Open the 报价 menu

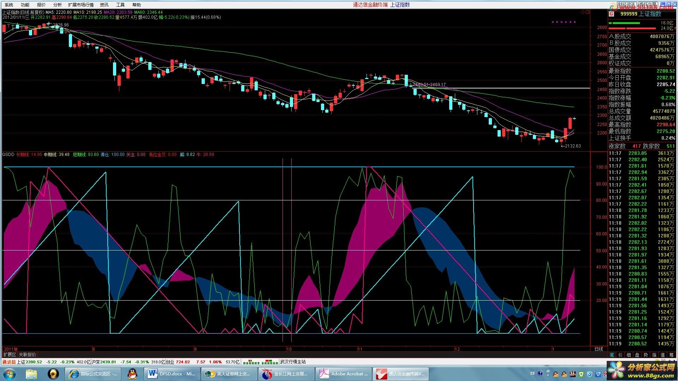41,5
